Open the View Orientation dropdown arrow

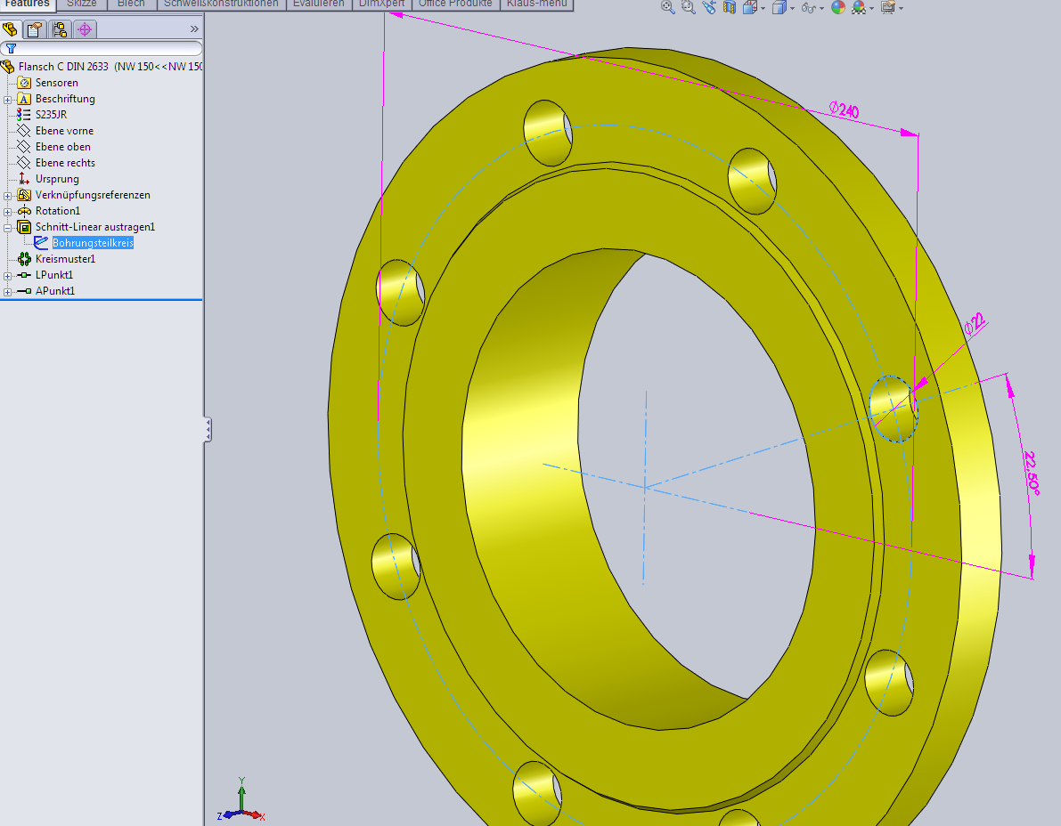[x=763, y=8]
